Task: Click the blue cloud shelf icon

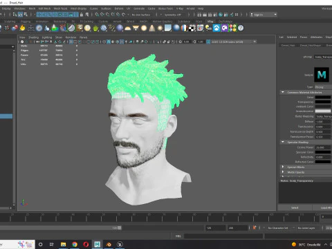Action: pos(216,28)
